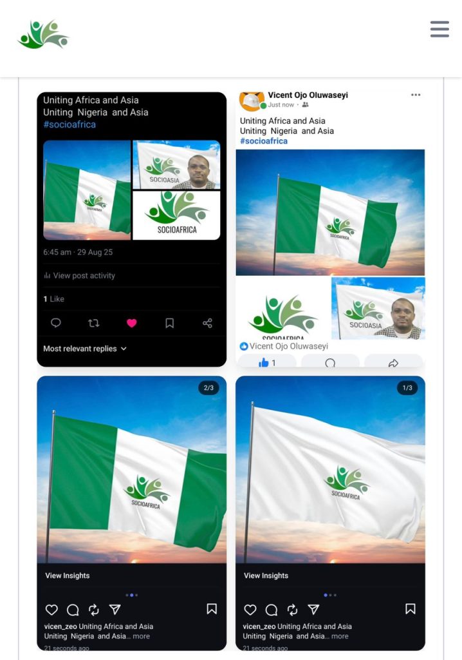462x660 pixels.
Task: Click the comment icon on the 2/3 Instagram post
Action: click(73, 610)
